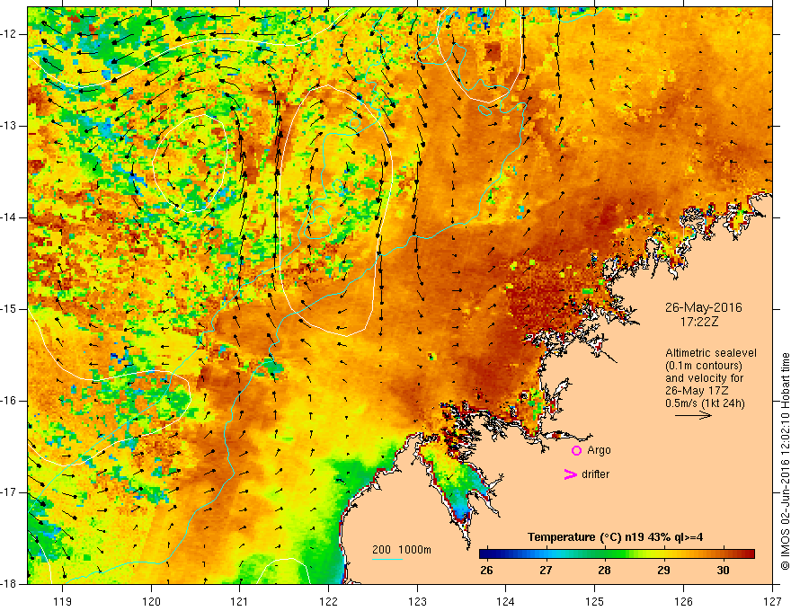Click the colorbar value '27'
The image size is (791, 611).
point(546,571)
